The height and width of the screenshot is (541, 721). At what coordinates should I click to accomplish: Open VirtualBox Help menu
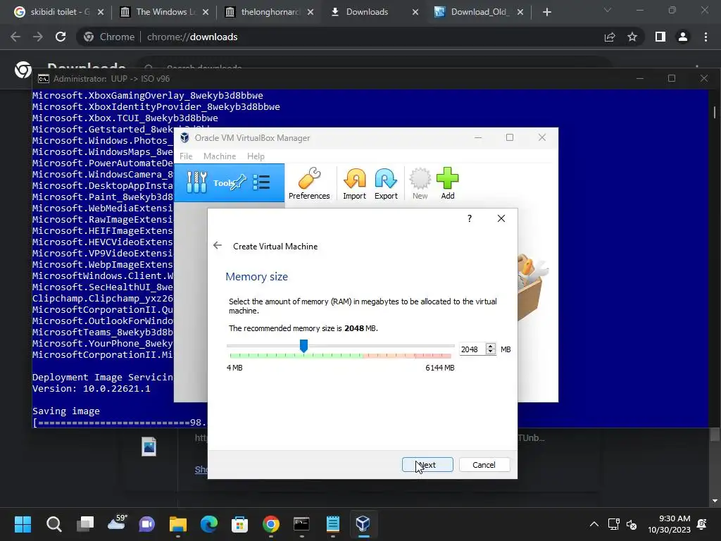(256, 156)
